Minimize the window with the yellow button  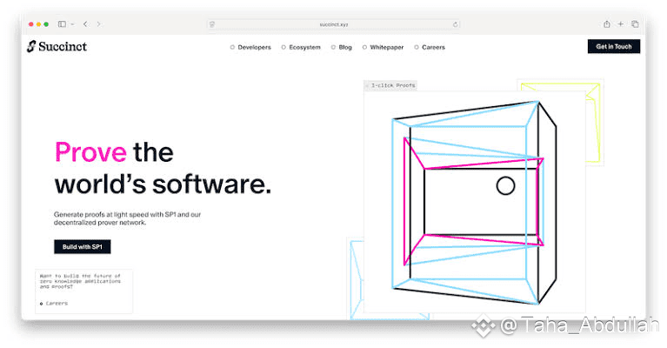(39, 24)
